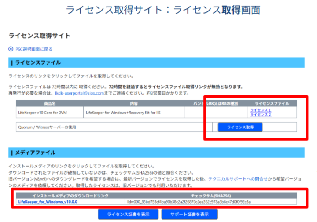Click the ライセンスファイル section heading bar

click(156, 62)
